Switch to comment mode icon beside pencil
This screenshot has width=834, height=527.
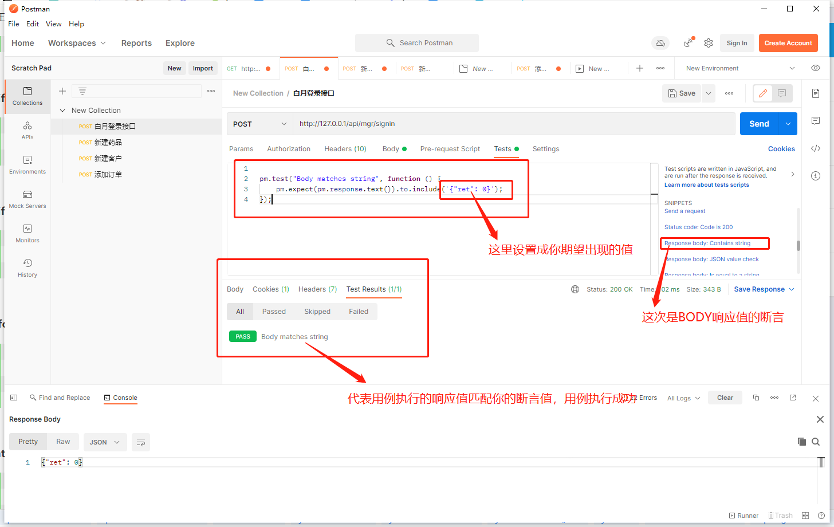pos(782,93)
